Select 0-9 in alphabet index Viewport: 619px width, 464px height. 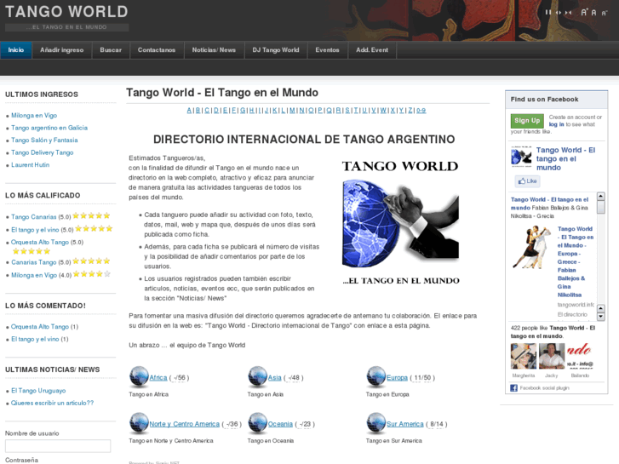click(x=421, y=110)
